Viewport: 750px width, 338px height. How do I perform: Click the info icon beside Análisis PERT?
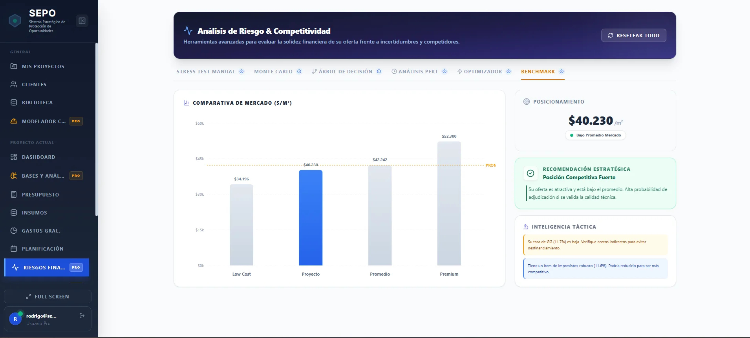445,72
